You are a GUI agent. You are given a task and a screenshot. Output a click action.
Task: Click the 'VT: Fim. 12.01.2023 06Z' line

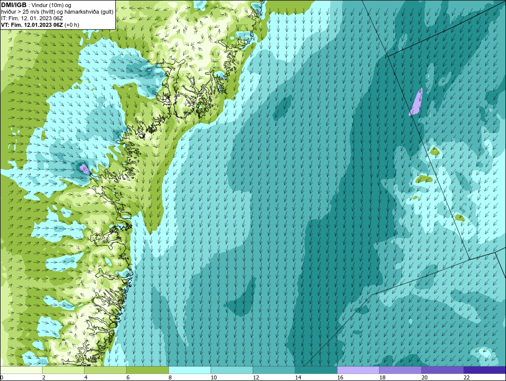coord(32,24)
